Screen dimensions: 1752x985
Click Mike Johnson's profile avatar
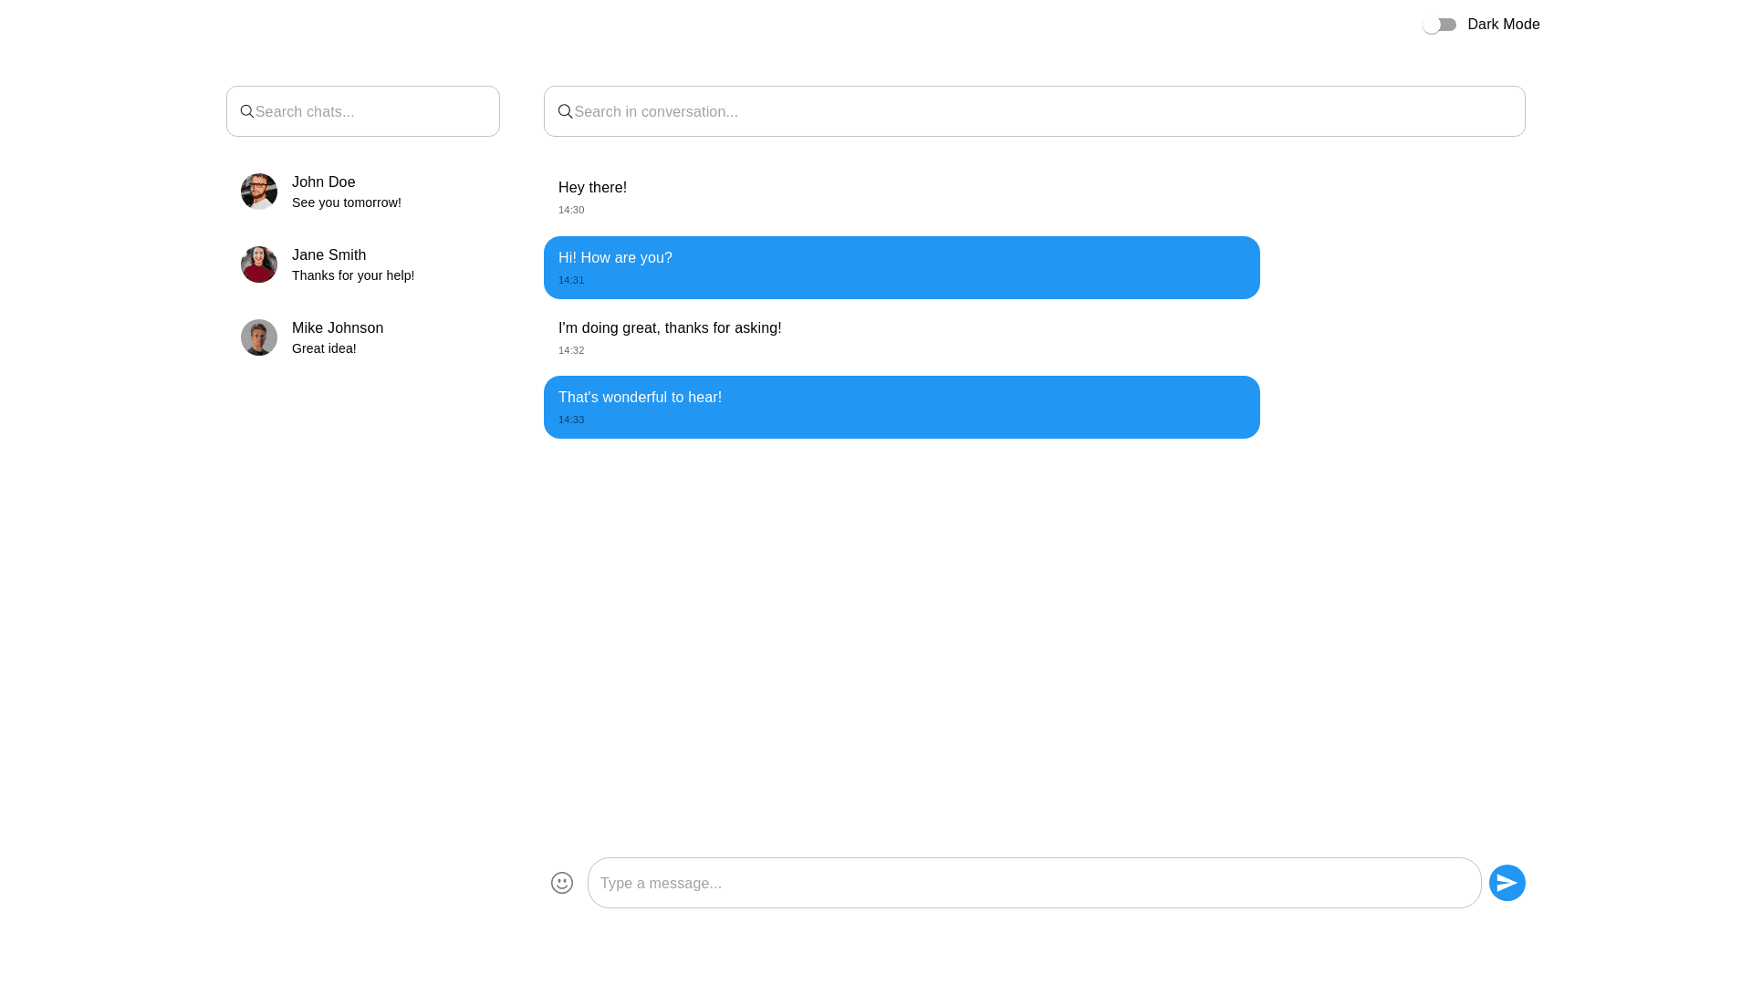[259, 337]
